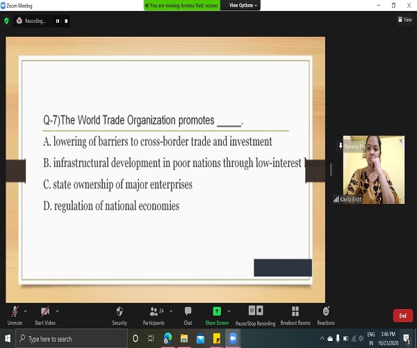Click the View layout button
This screenshot has width=417, height=348.
pyautogui.click(x=404, y=19)
